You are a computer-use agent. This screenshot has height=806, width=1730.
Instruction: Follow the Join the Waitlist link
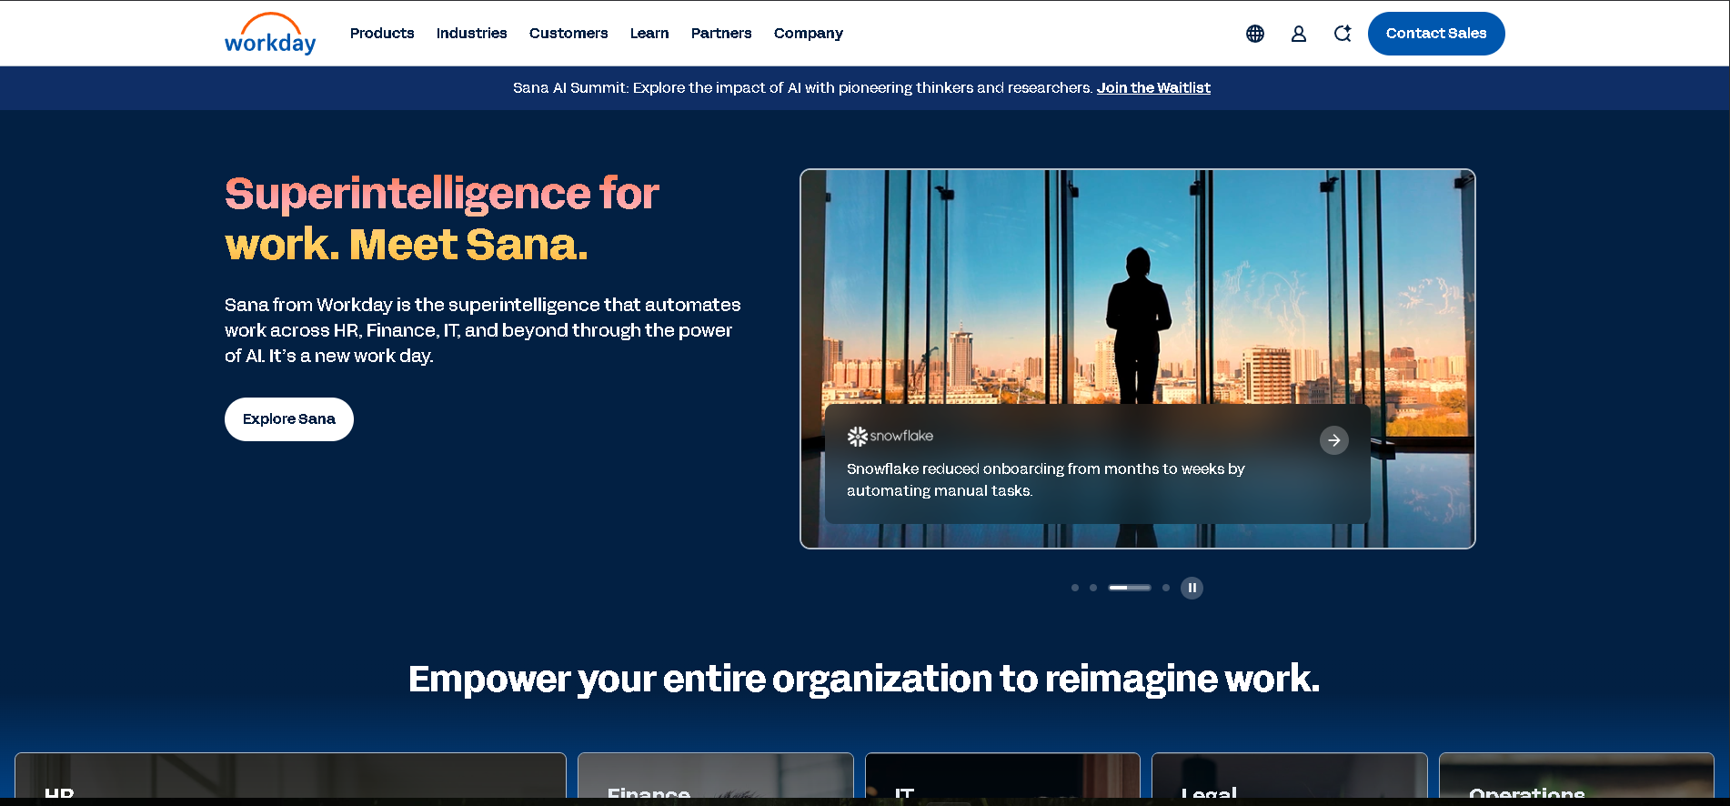click(x=1153, y=88)
